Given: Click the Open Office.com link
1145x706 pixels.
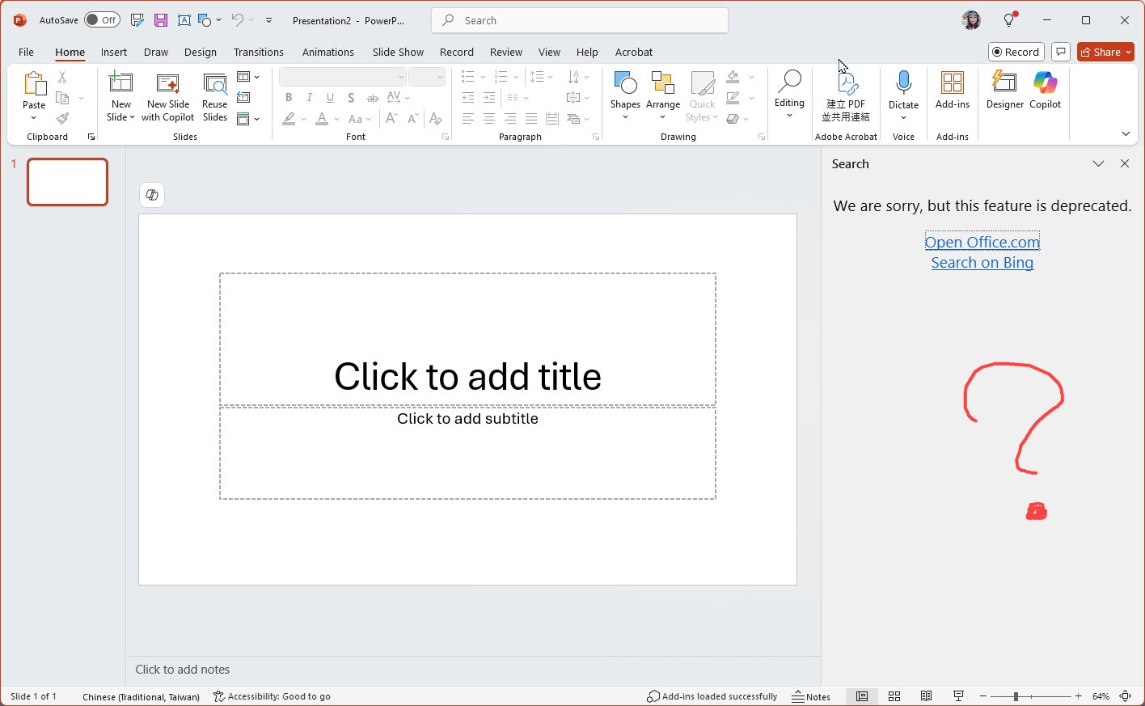Looking at the screenshot, I should coord(982,241).
